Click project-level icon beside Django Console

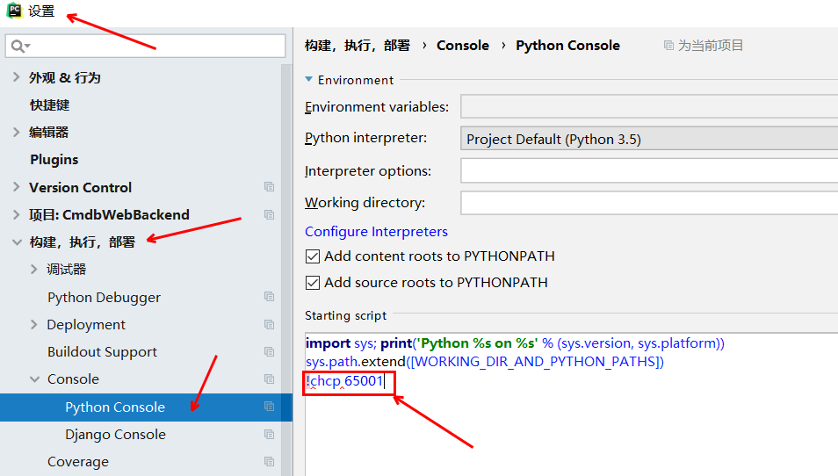click(270, 435)
